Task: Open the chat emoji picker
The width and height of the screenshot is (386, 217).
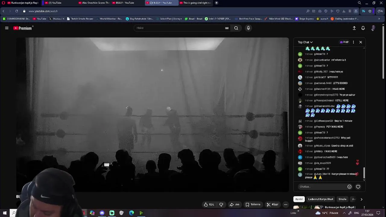Action: click(x=350, y=187)
